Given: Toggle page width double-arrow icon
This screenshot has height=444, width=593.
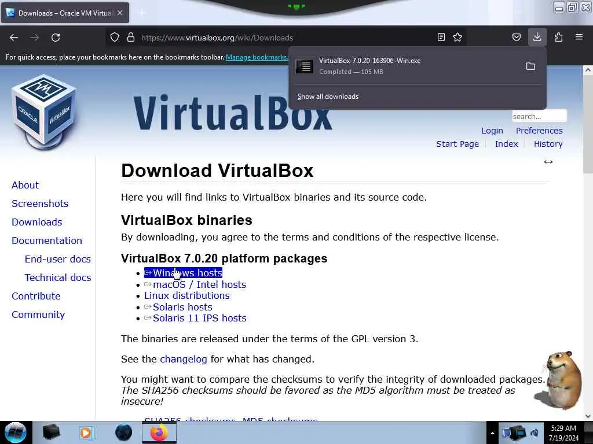Looking at the screenshot, I should 548,162.
